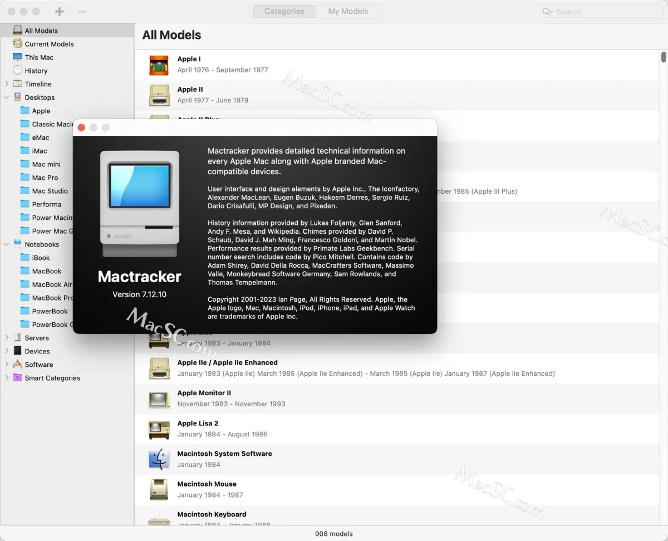Image resolution: width=668 pixels, height=541 pixels.
Task: Expand the Software category
Action: click(x=7, y=365)
